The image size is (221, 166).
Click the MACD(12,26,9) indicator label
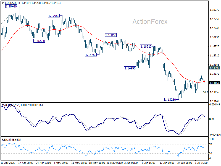click(x=11, y=105)
